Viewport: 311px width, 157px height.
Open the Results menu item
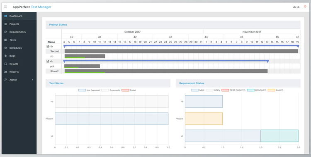tap(19, 64)
